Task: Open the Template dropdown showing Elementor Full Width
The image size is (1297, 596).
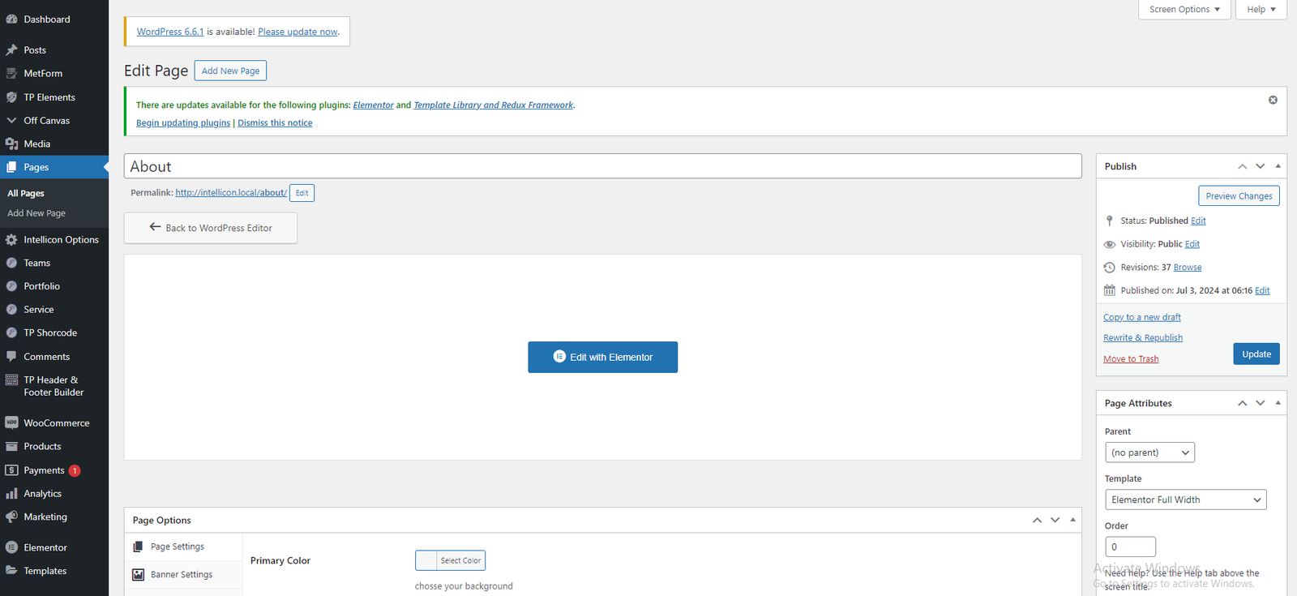Action: (1185, 500)
